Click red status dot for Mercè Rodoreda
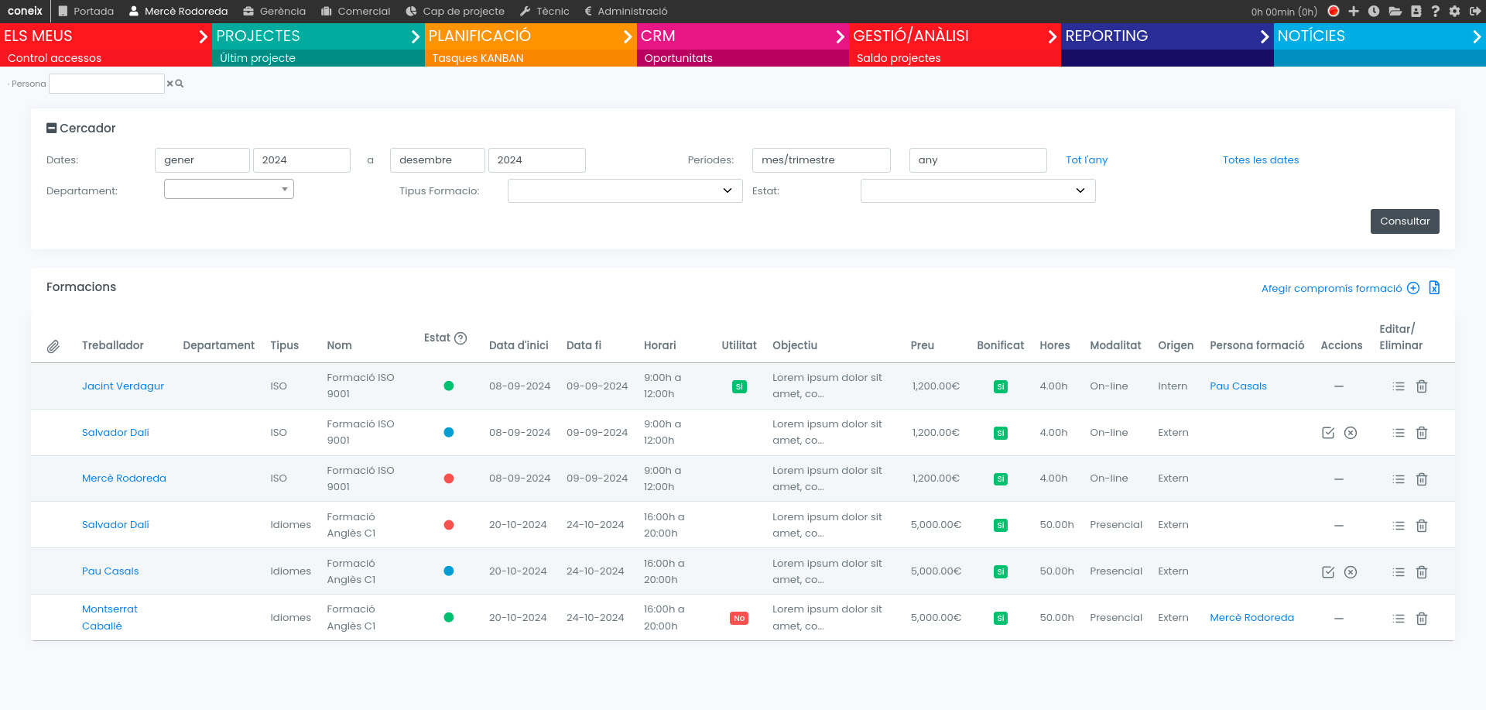Image resolution: width=1486 pixels, height=710 pixels. 449,478
